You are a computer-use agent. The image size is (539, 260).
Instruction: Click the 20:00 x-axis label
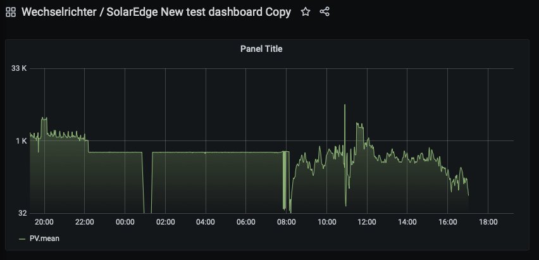pyautogui.click(x=44, y=222)
